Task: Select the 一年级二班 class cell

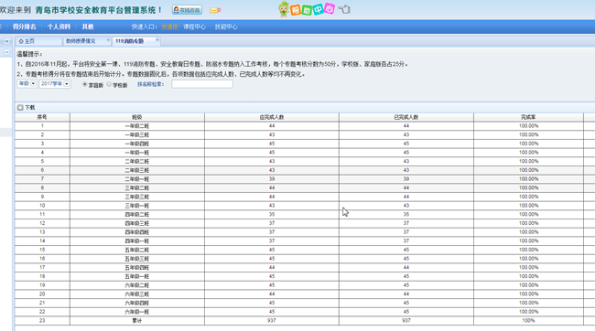Action: point(137,126)
